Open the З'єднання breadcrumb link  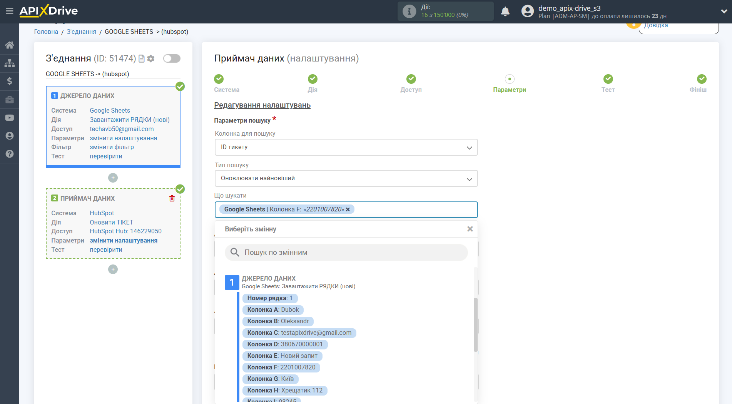[x=81, y=32]
